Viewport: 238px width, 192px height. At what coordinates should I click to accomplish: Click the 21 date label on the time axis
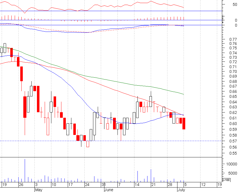coord(154,185)
